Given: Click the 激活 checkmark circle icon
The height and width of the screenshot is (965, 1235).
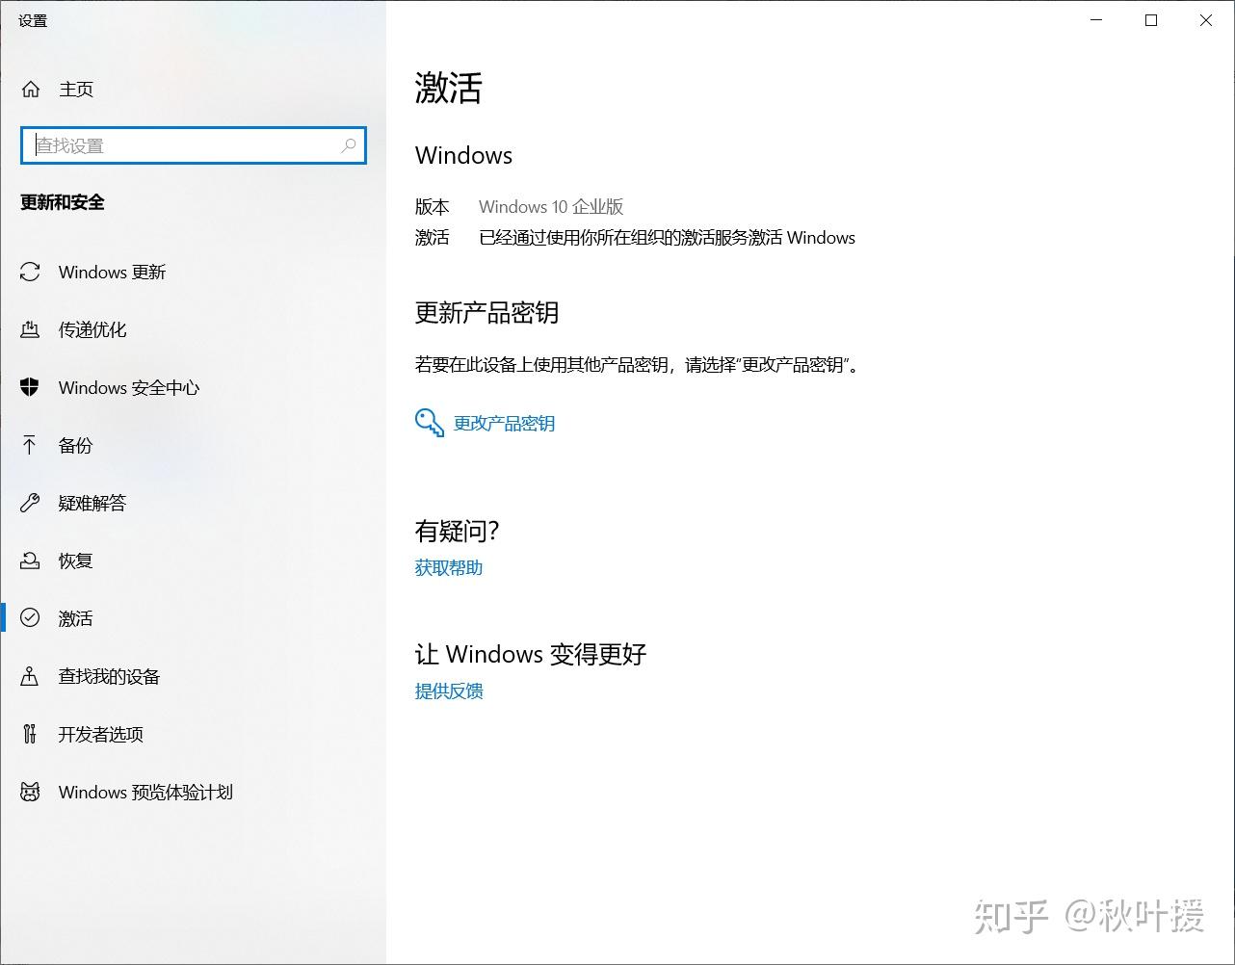Looking at the screenshot, I should coord(31,618).
